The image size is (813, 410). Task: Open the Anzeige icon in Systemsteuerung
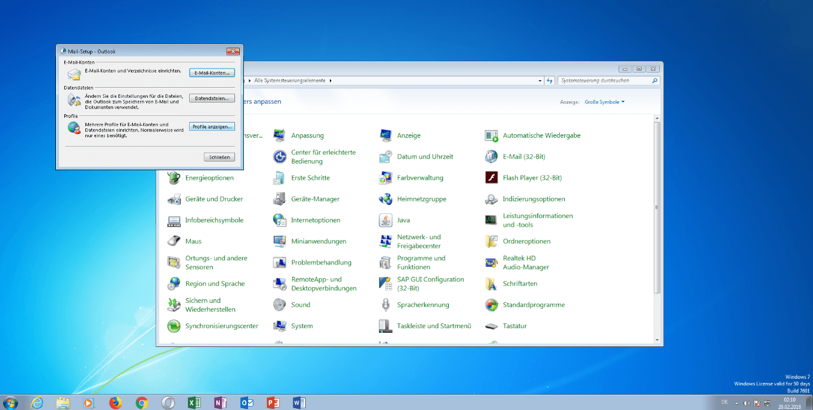click(386, 135)
